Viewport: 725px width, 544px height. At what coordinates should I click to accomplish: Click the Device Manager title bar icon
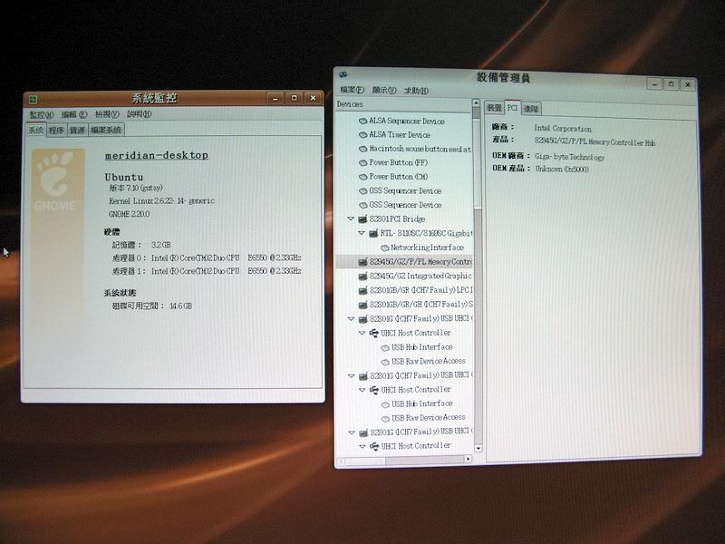pos(343,74)
